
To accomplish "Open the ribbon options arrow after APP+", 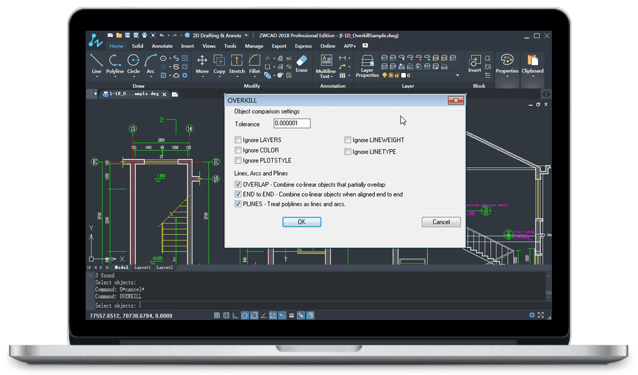I will tap(365, 45).
